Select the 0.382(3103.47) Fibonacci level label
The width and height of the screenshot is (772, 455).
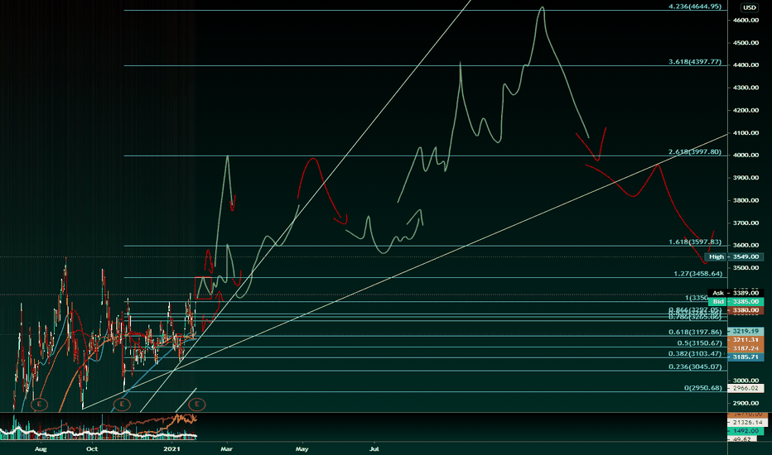(695, 354)
